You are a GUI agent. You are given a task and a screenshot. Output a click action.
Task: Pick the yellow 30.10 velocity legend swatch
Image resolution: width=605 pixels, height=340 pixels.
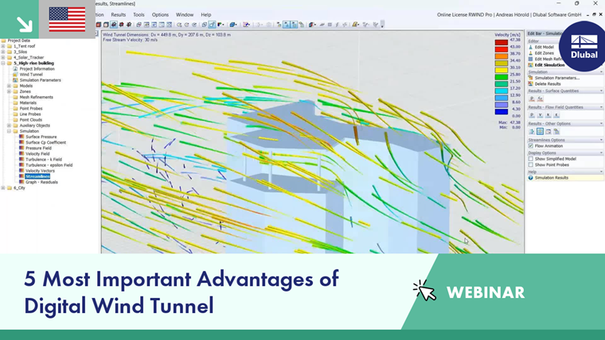(x=502, y=71)
